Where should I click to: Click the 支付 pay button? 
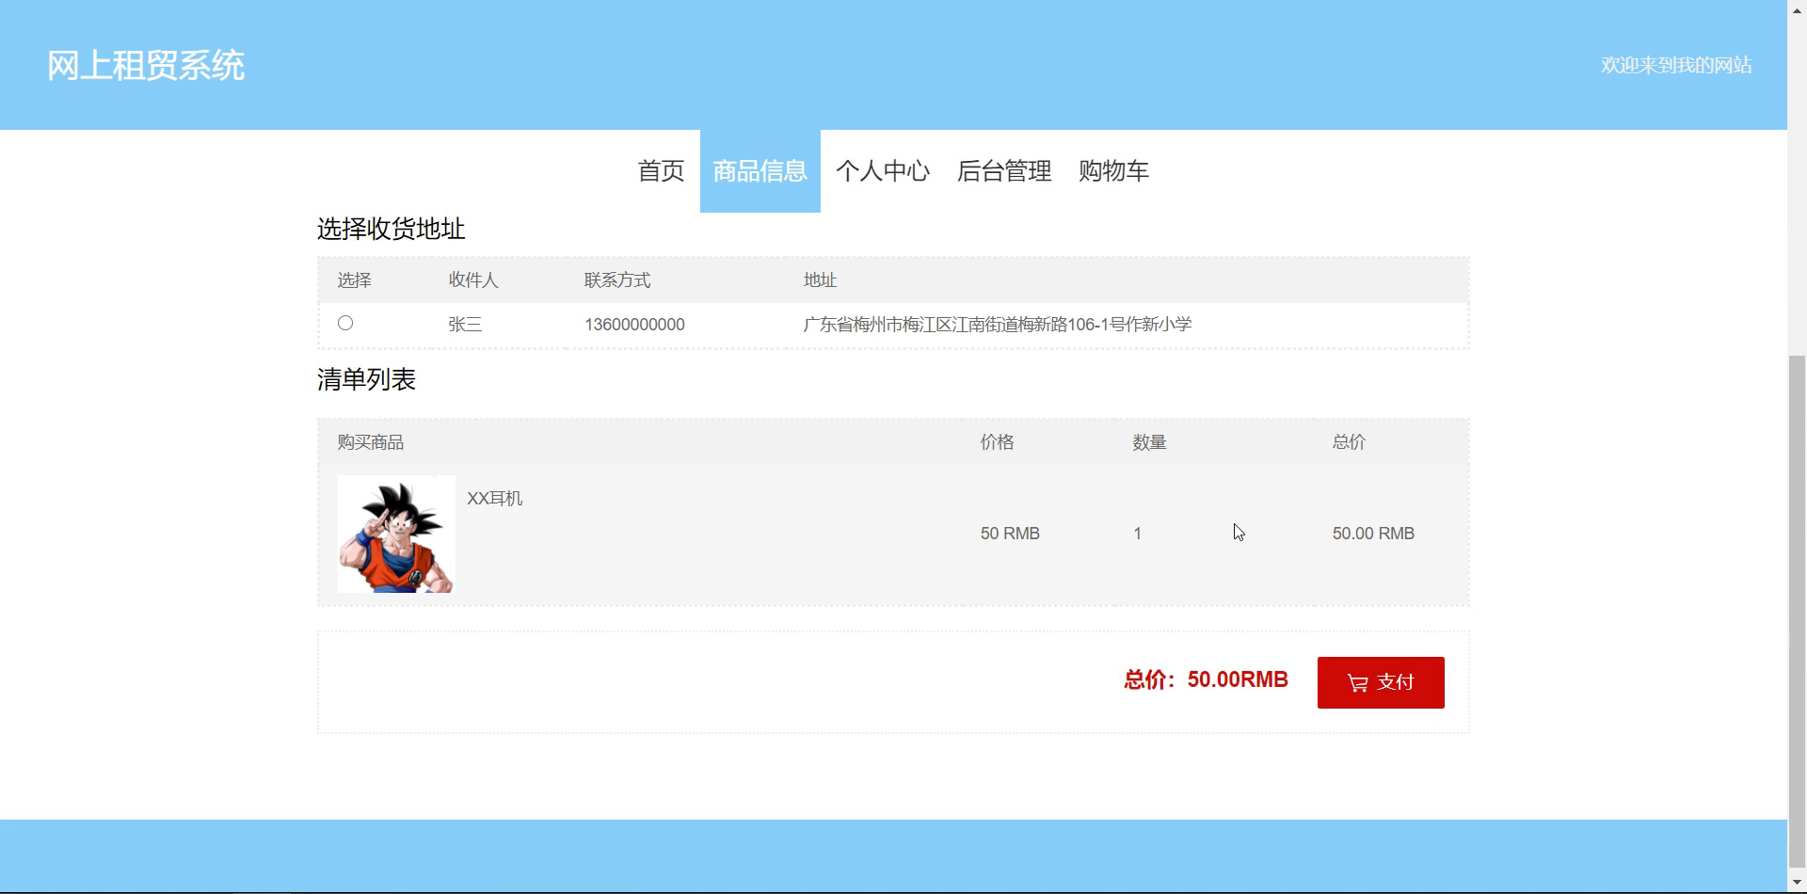pos(1381,682)
